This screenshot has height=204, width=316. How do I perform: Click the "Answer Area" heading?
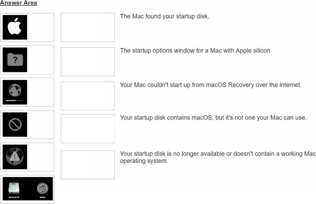tap(18, 3)
